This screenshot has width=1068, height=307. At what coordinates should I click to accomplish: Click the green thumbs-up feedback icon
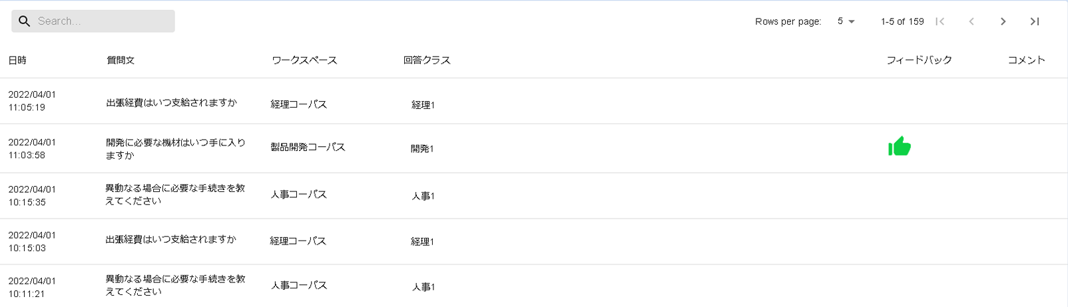tap(900, 147)
